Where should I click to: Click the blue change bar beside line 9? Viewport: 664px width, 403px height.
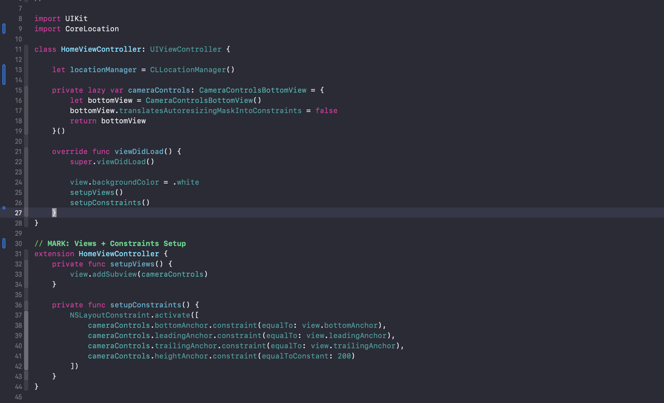coord(4,29)
